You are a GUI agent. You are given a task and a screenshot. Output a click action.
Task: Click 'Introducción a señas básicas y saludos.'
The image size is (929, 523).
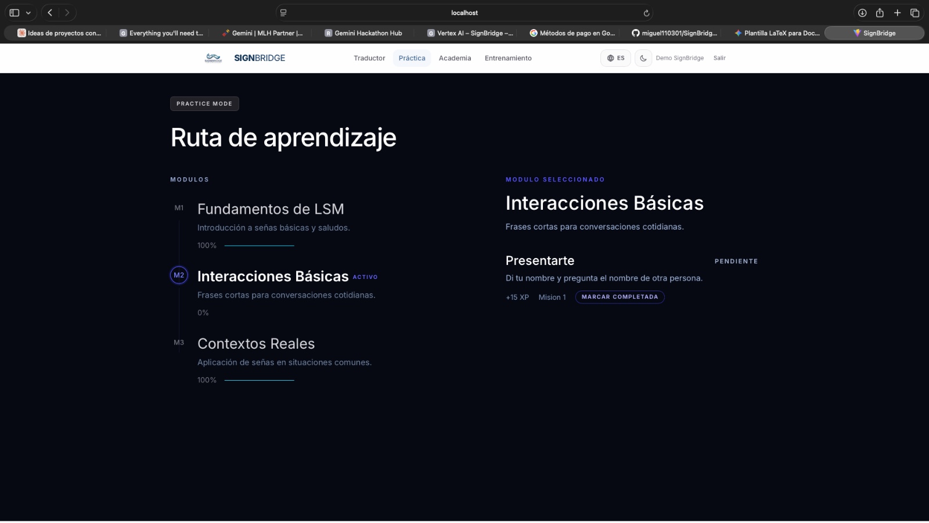[x=273, y=228]
